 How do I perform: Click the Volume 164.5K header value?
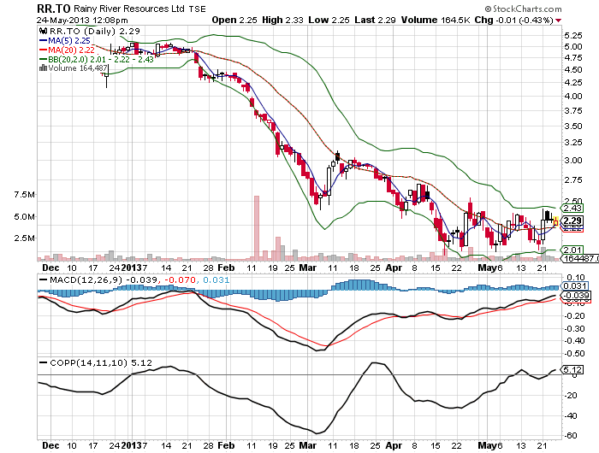(435, 20)
